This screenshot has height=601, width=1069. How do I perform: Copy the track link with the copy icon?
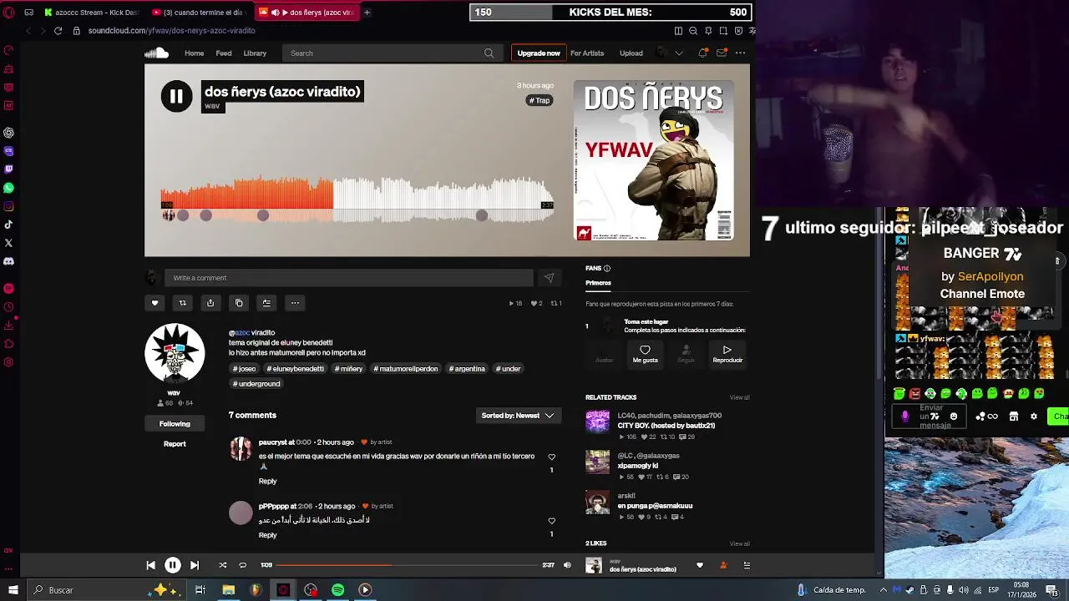pos(239,303)
